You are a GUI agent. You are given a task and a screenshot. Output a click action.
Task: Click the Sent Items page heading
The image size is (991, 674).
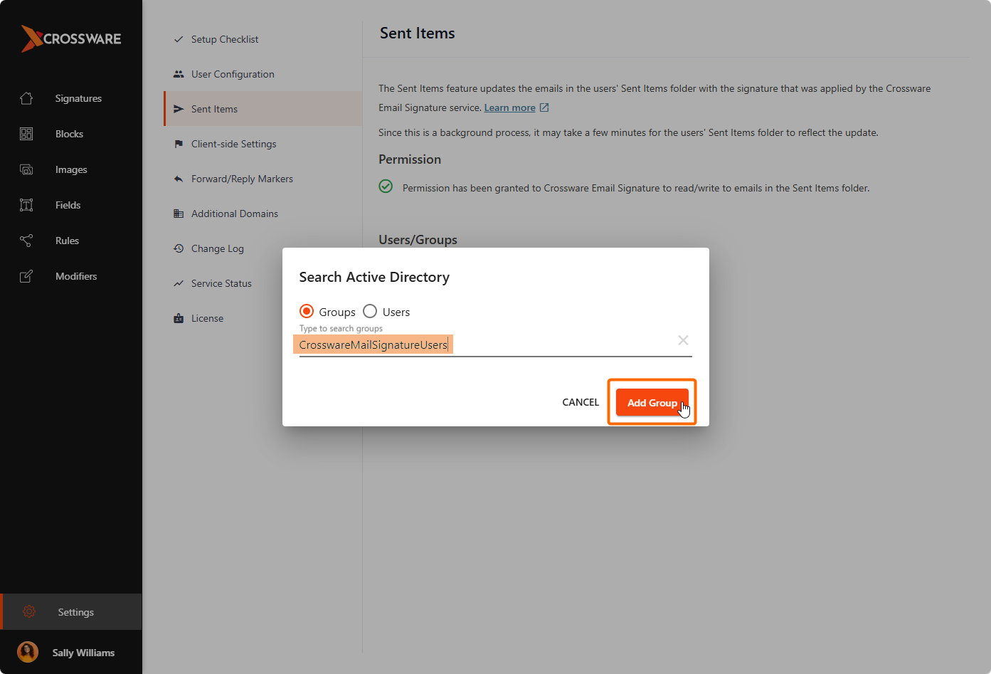[x=418, y=33]
